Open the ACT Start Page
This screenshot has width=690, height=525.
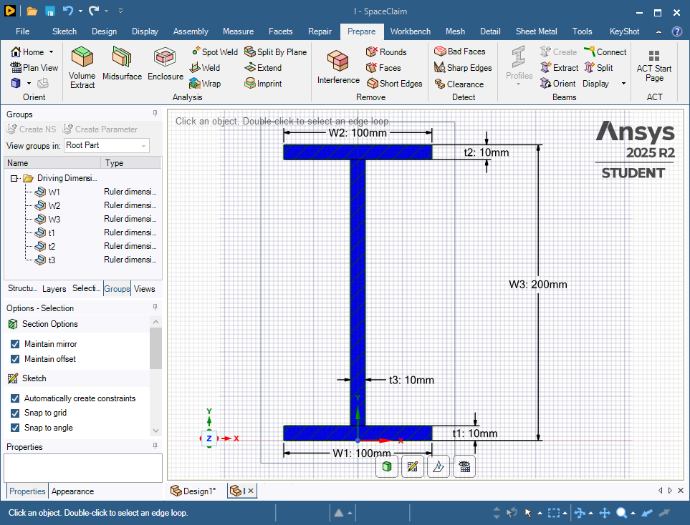click(653, 67)
